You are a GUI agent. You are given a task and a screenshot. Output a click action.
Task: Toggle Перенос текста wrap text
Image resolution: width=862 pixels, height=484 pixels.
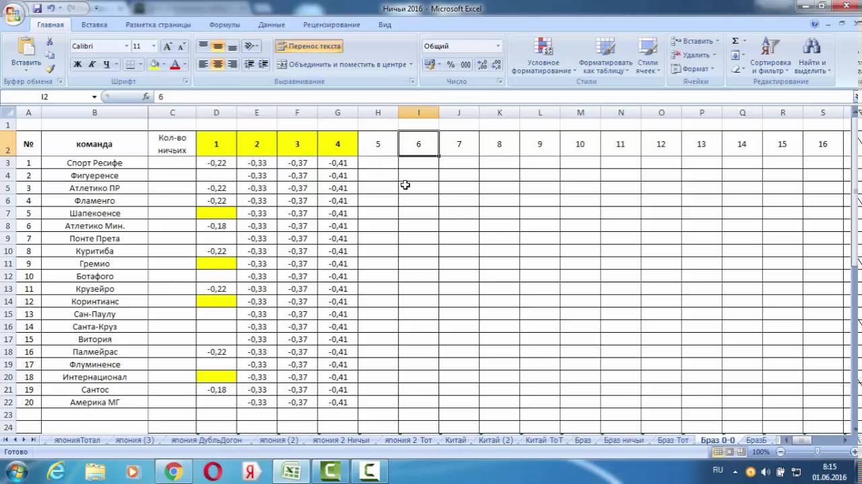click(x=308, y=46)
